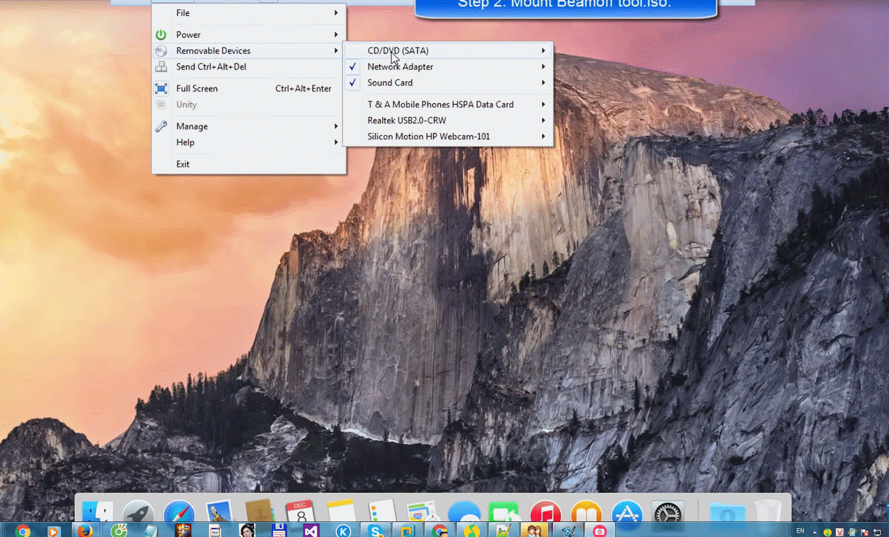Click the green Power icon in the menu
Image resolution: width=889 pixels, height=537 pixels.
pos(161,34)
